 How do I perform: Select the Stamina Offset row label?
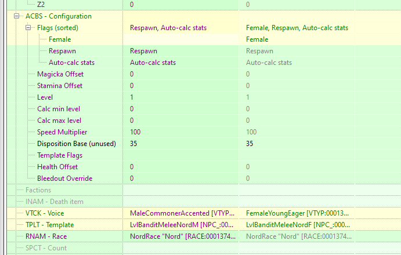click(60, 86)
